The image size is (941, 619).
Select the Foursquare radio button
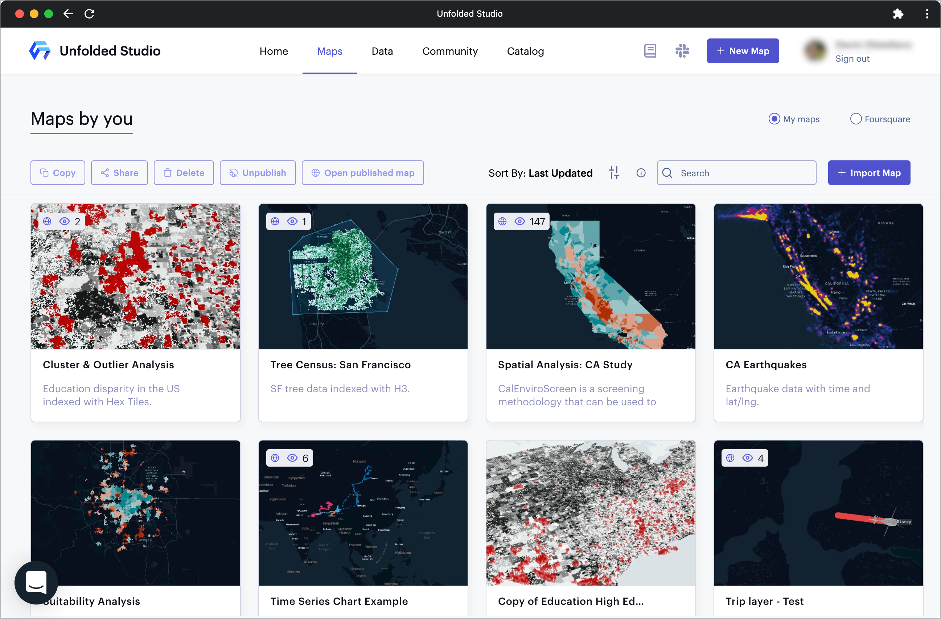click(x=856, y=119)
